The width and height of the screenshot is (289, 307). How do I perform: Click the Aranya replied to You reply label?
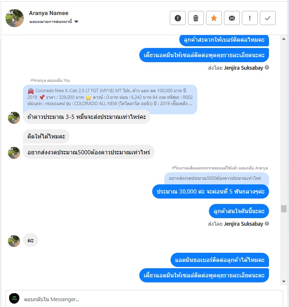pos(50,80)
